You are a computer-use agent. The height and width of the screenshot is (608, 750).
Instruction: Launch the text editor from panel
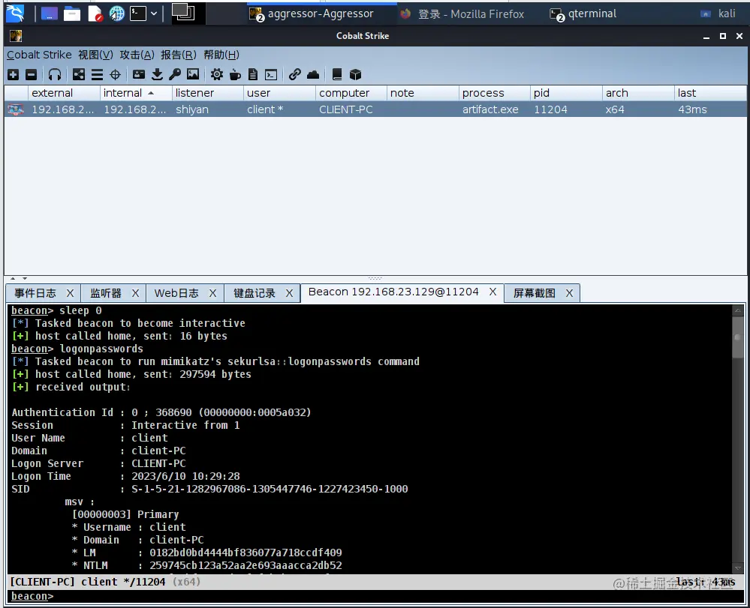[x=95, y=13]
